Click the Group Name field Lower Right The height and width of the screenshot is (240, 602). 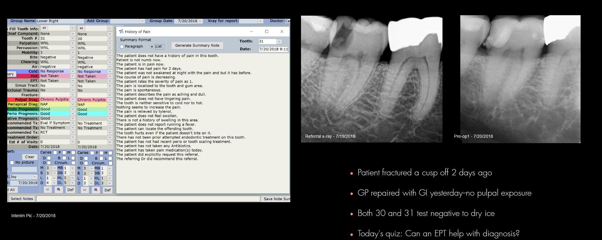click(x=60, y=21)
